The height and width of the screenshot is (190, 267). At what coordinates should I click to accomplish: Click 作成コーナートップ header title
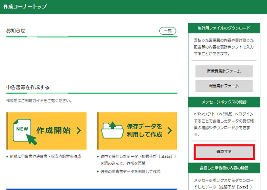[25, 7]
